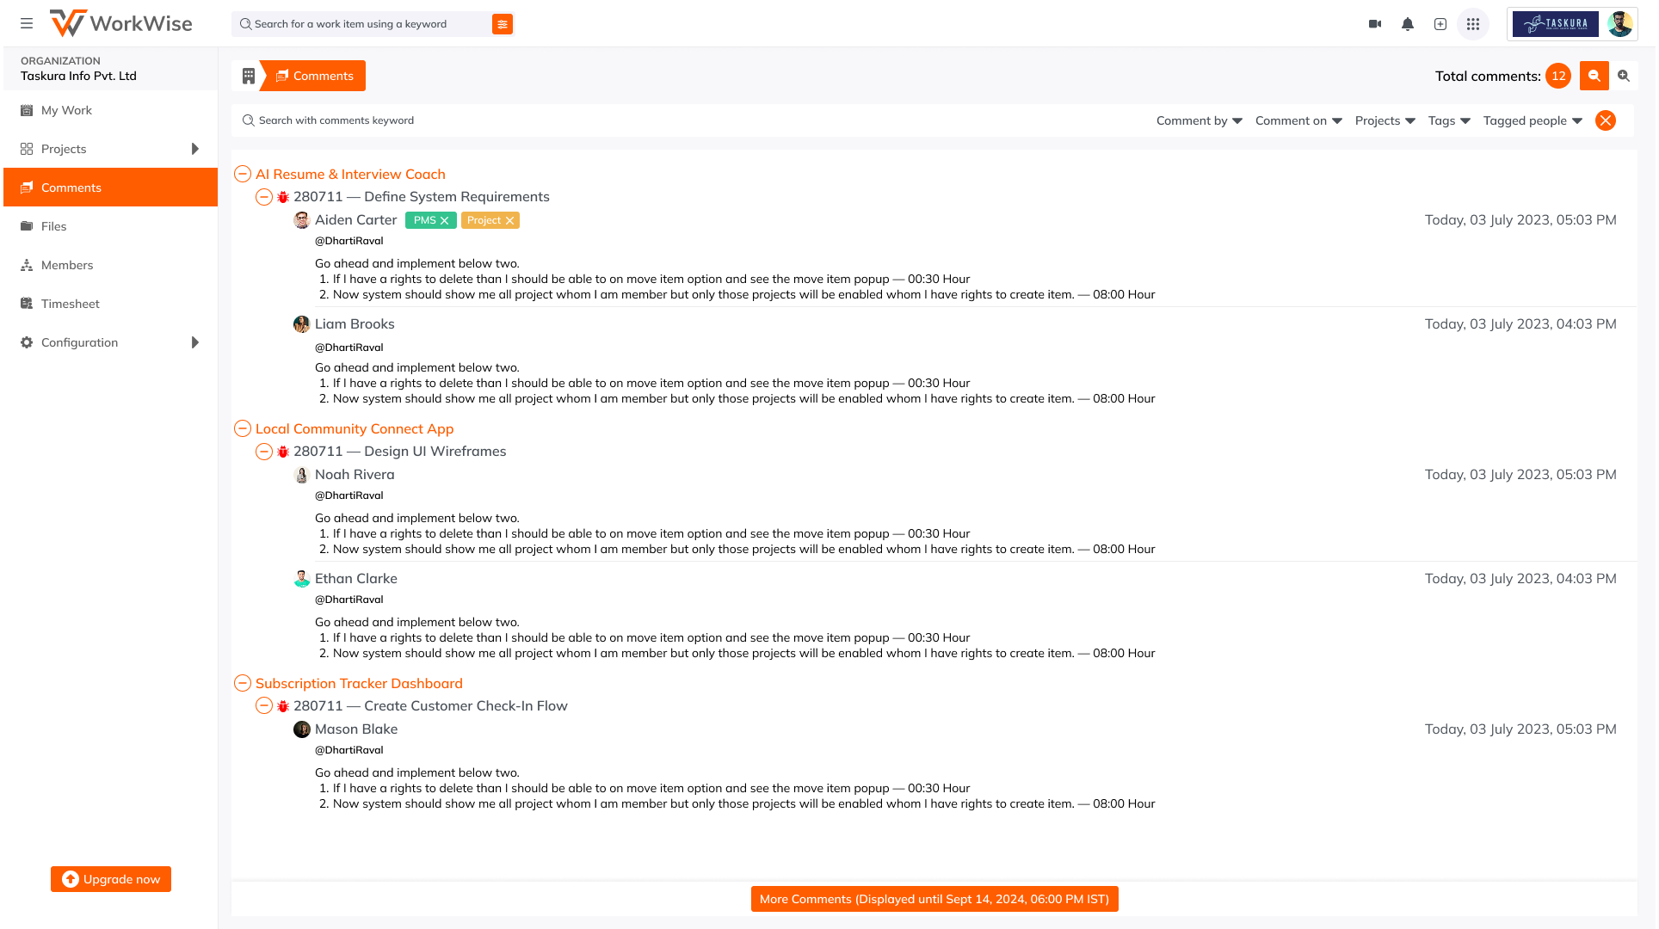Remove the PMS tag from Aiden Carter's comment
The width and height of the screenshot is (1659, 929).
445,221
